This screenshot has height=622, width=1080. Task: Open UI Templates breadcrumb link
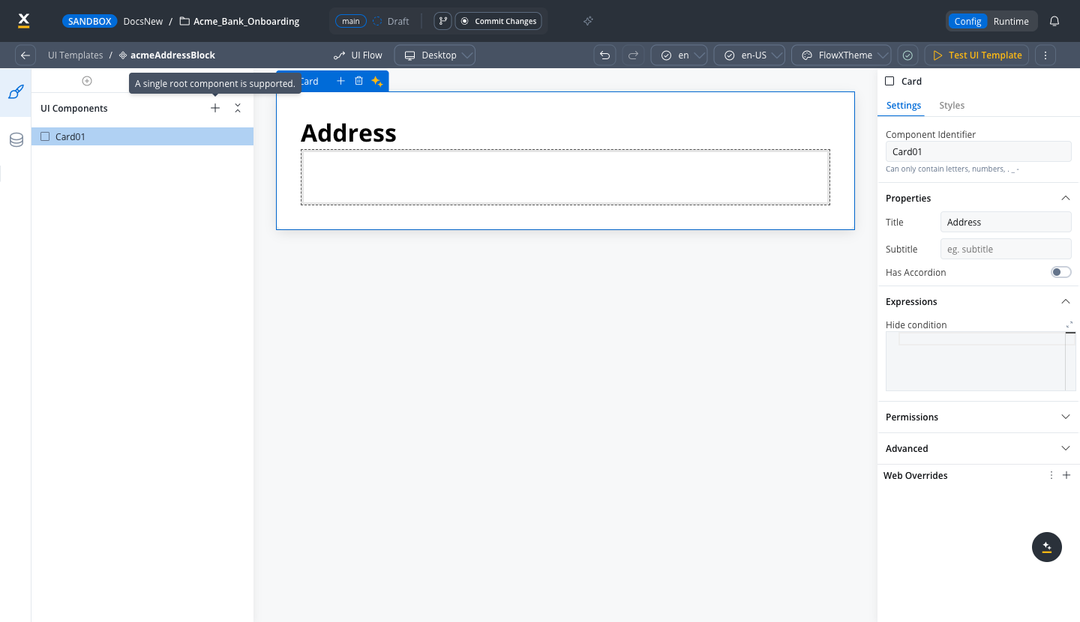point(75,55)
